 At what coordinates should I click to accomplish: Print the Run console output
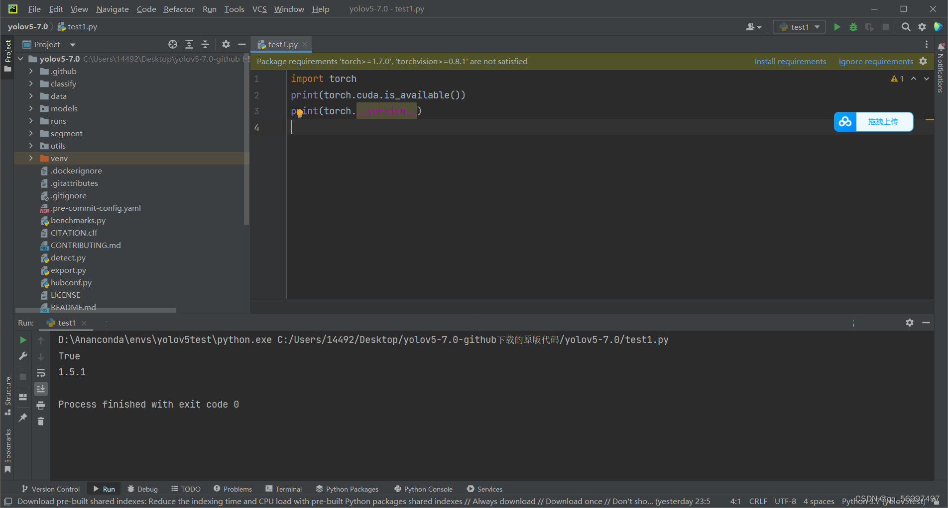(41, 405)
